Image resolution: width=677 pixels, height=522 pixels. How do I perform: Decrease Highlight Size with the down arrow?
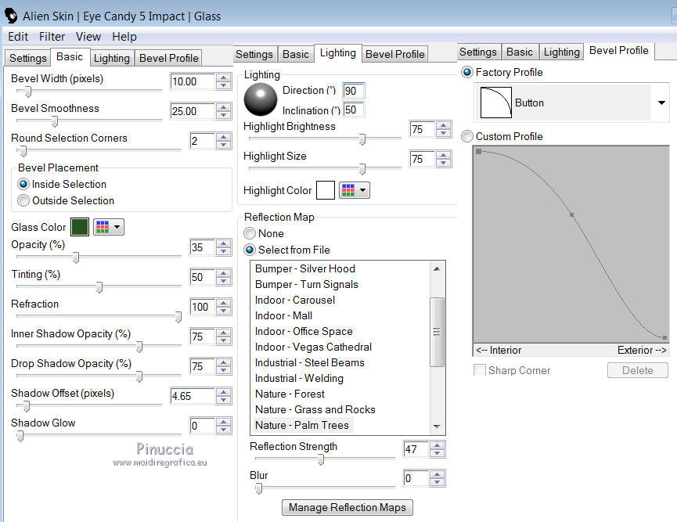click(x=444, y=163)
